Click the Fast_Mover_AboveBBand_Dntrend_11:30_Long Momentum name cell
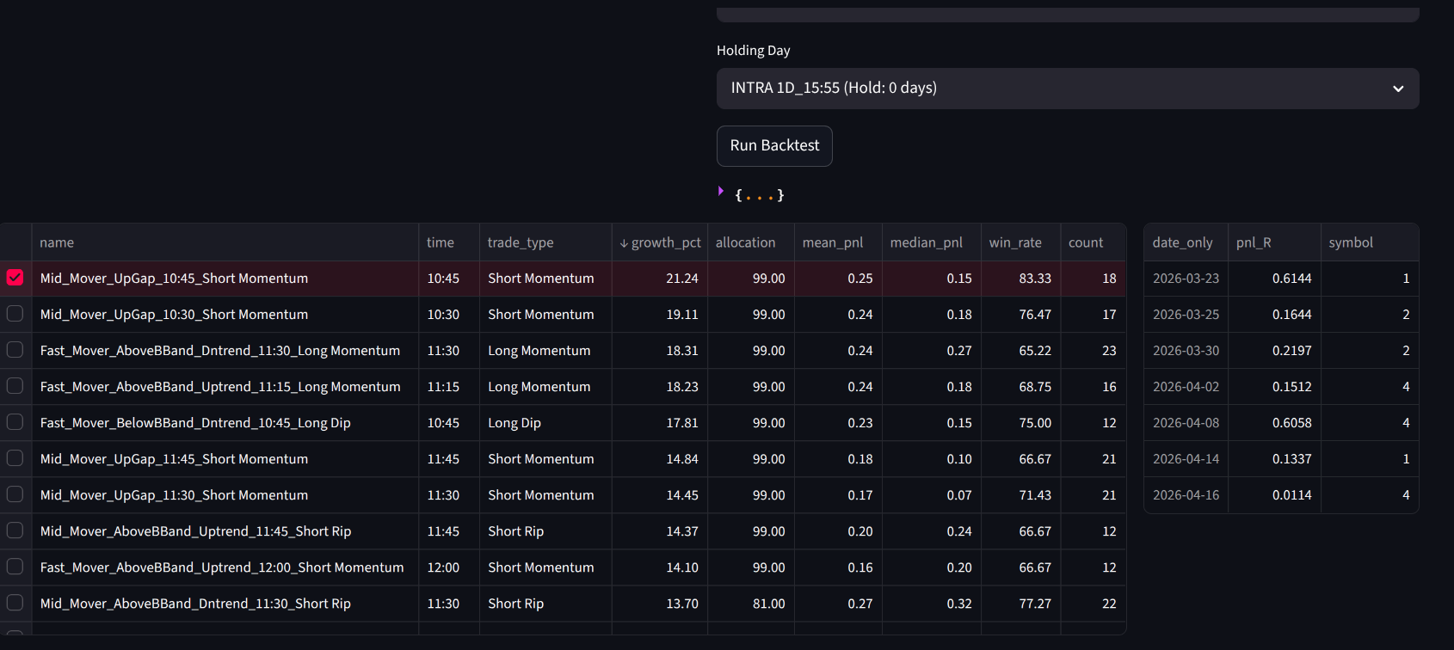The width and height of the screenshot is (1454, 650). tap(219, 351)
